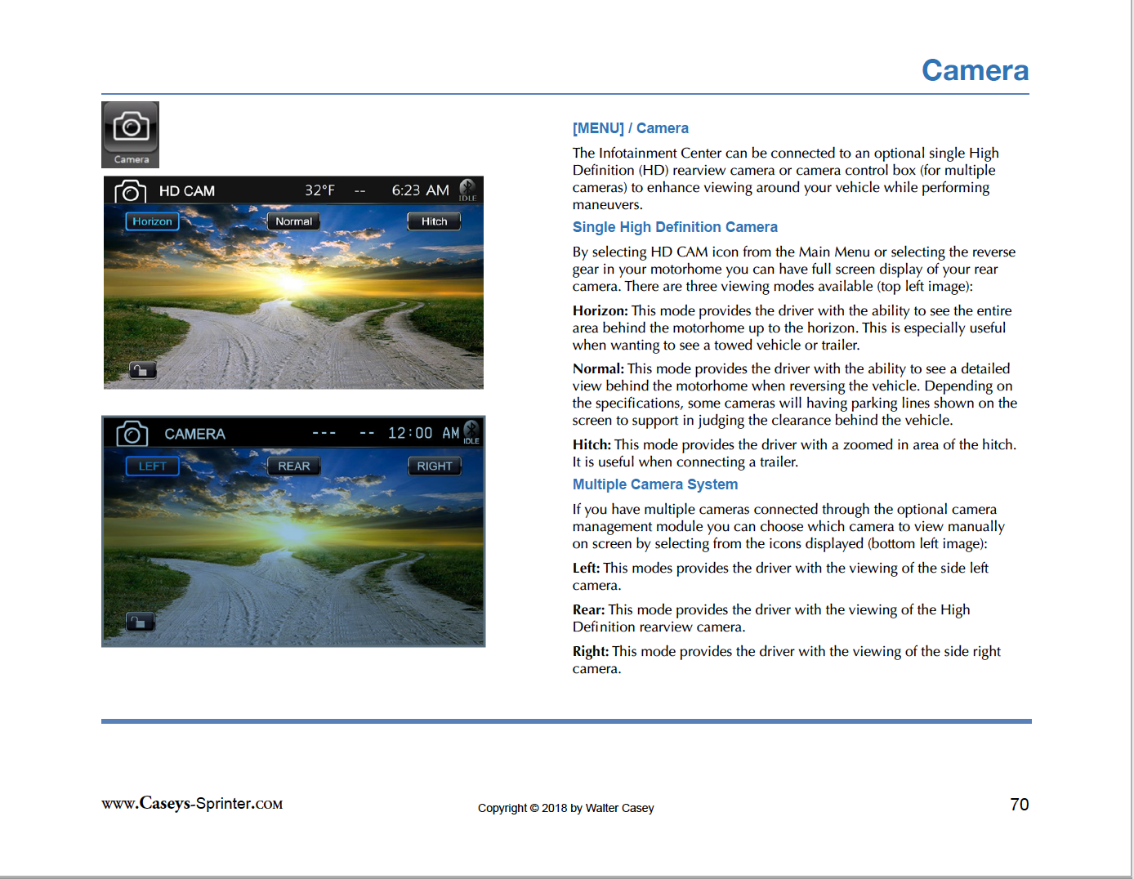Click Bluetooth IDLE icon in CAMERA screen

(471, 432)
